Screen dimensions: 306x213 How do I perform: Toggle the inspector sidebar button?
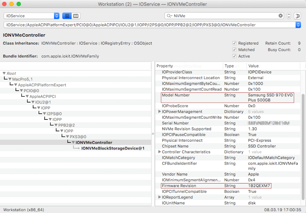click(x=297, y=16)
